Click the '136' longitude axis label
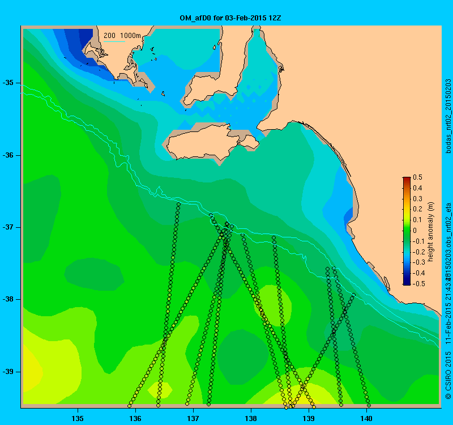453x425 pixels. [x=135, y=419]
